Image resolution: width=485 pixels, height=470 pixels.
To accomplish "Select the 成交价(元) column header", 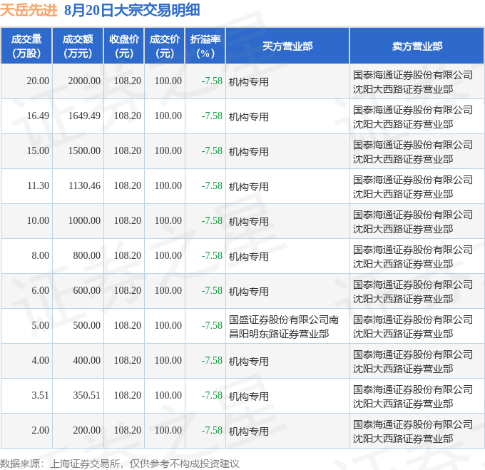I will [x=165, y=46].
